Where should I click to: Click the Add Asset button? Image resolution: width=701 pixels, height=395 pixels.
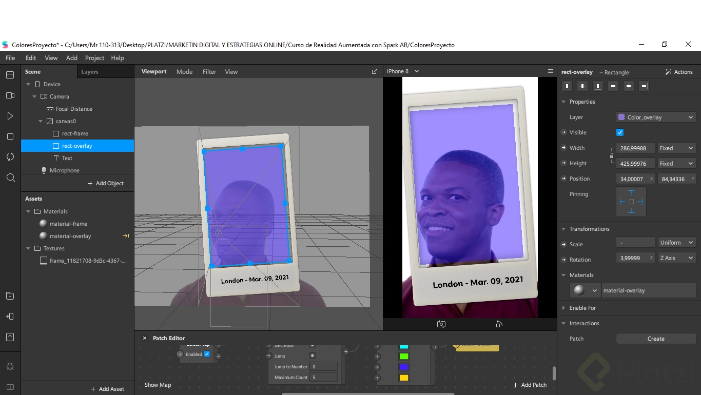pyautogui.click(x=107, y=389)
